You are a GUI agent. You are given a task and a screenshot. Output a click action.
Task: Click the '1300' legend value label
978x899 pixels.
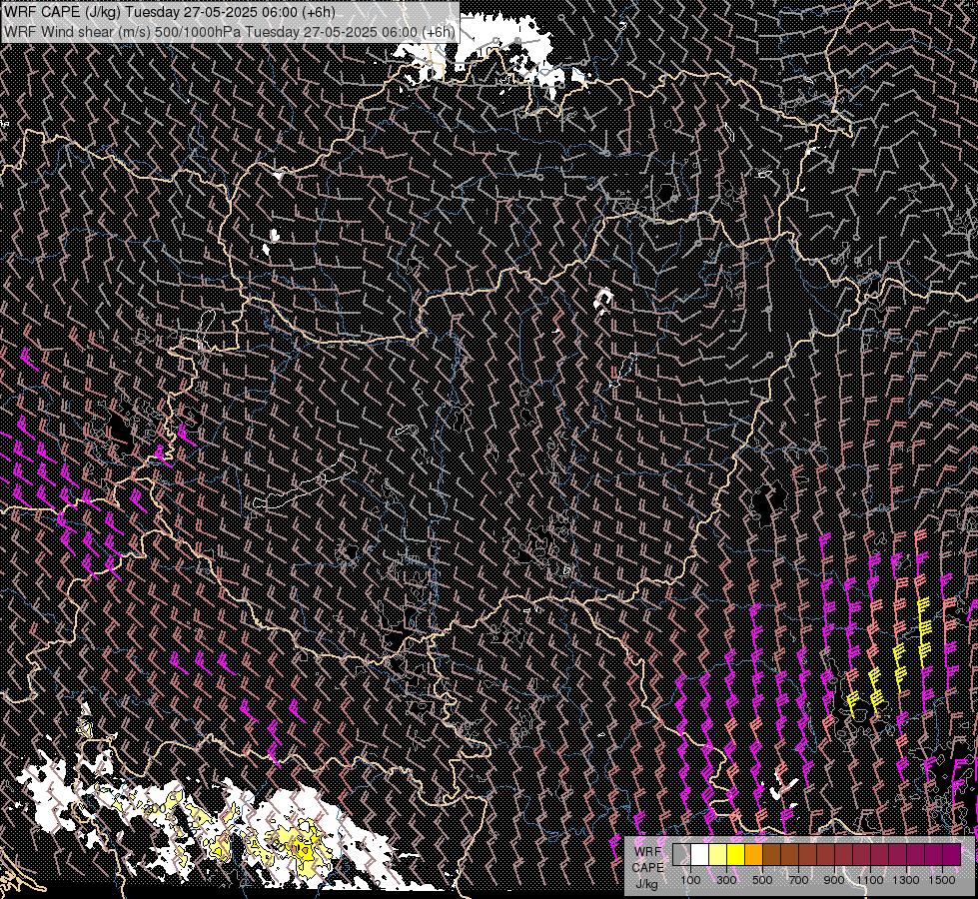coord(906,880)
